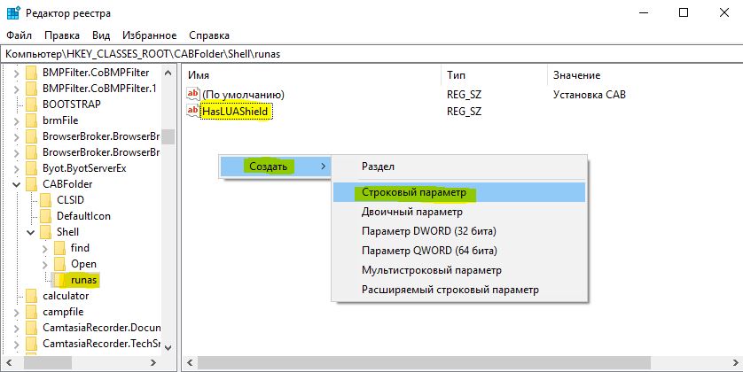Open the Файл menu
Image resolution: width=743 pixels, height=372 pixels.
19,35
